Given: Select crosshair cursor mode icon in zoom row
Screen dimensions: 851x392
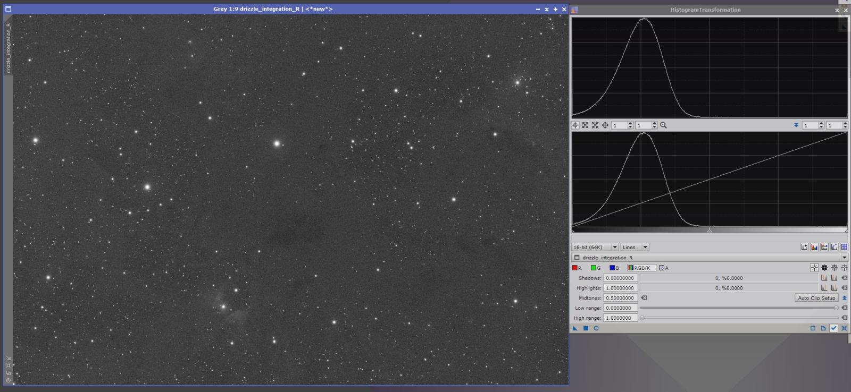Looking at the screenshot, I should coord(575,125).
